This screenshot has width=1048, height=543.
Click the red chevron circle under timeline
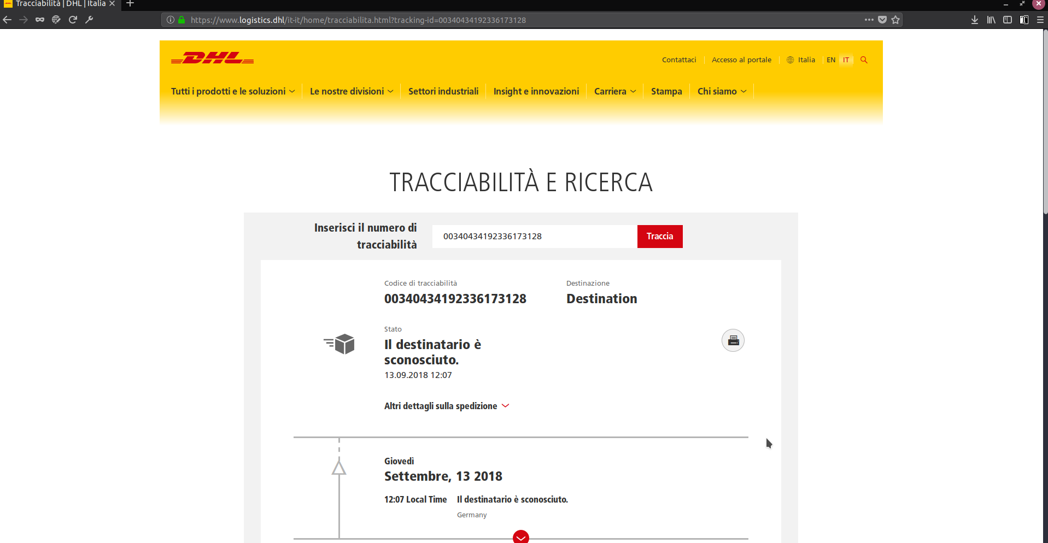click(x=521, y=536)
